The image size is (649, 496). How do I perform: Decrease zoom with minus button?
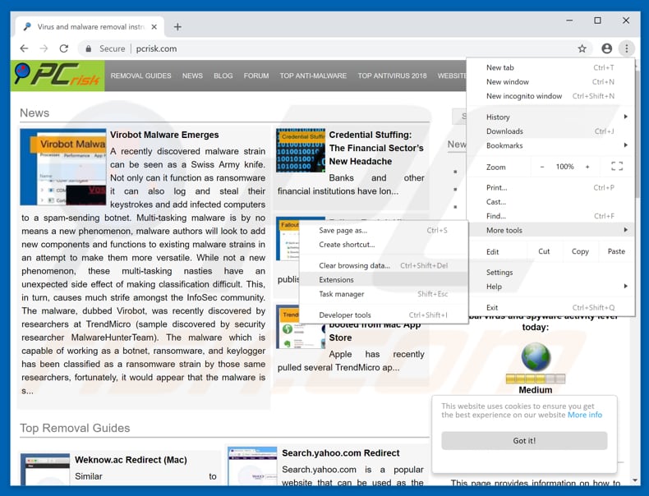542,167
